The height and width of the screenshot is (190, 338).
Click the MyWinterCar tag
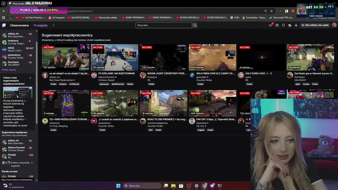[118, 84]
